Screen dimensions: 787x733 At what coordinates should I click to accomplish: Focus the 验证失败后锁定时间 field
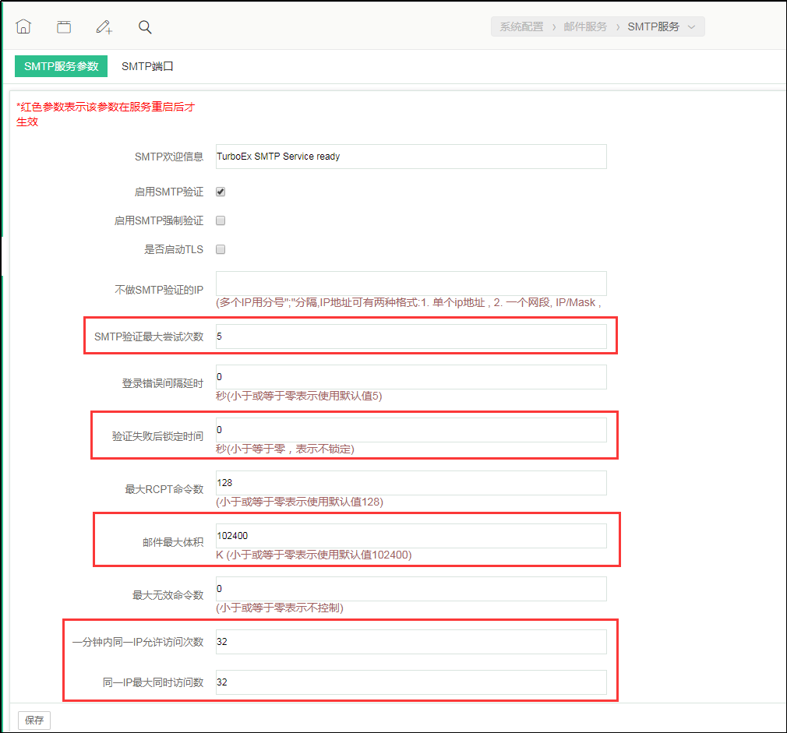point(411,430)
